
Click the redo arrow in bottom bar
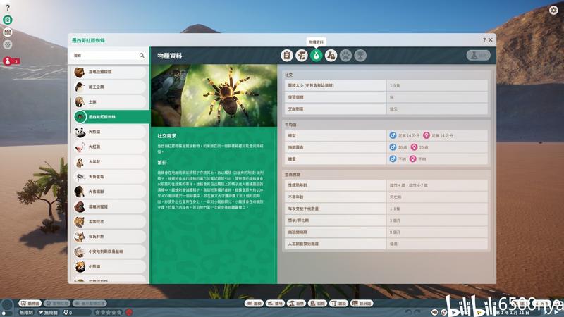pyautogui.click(x=417, y=312)
